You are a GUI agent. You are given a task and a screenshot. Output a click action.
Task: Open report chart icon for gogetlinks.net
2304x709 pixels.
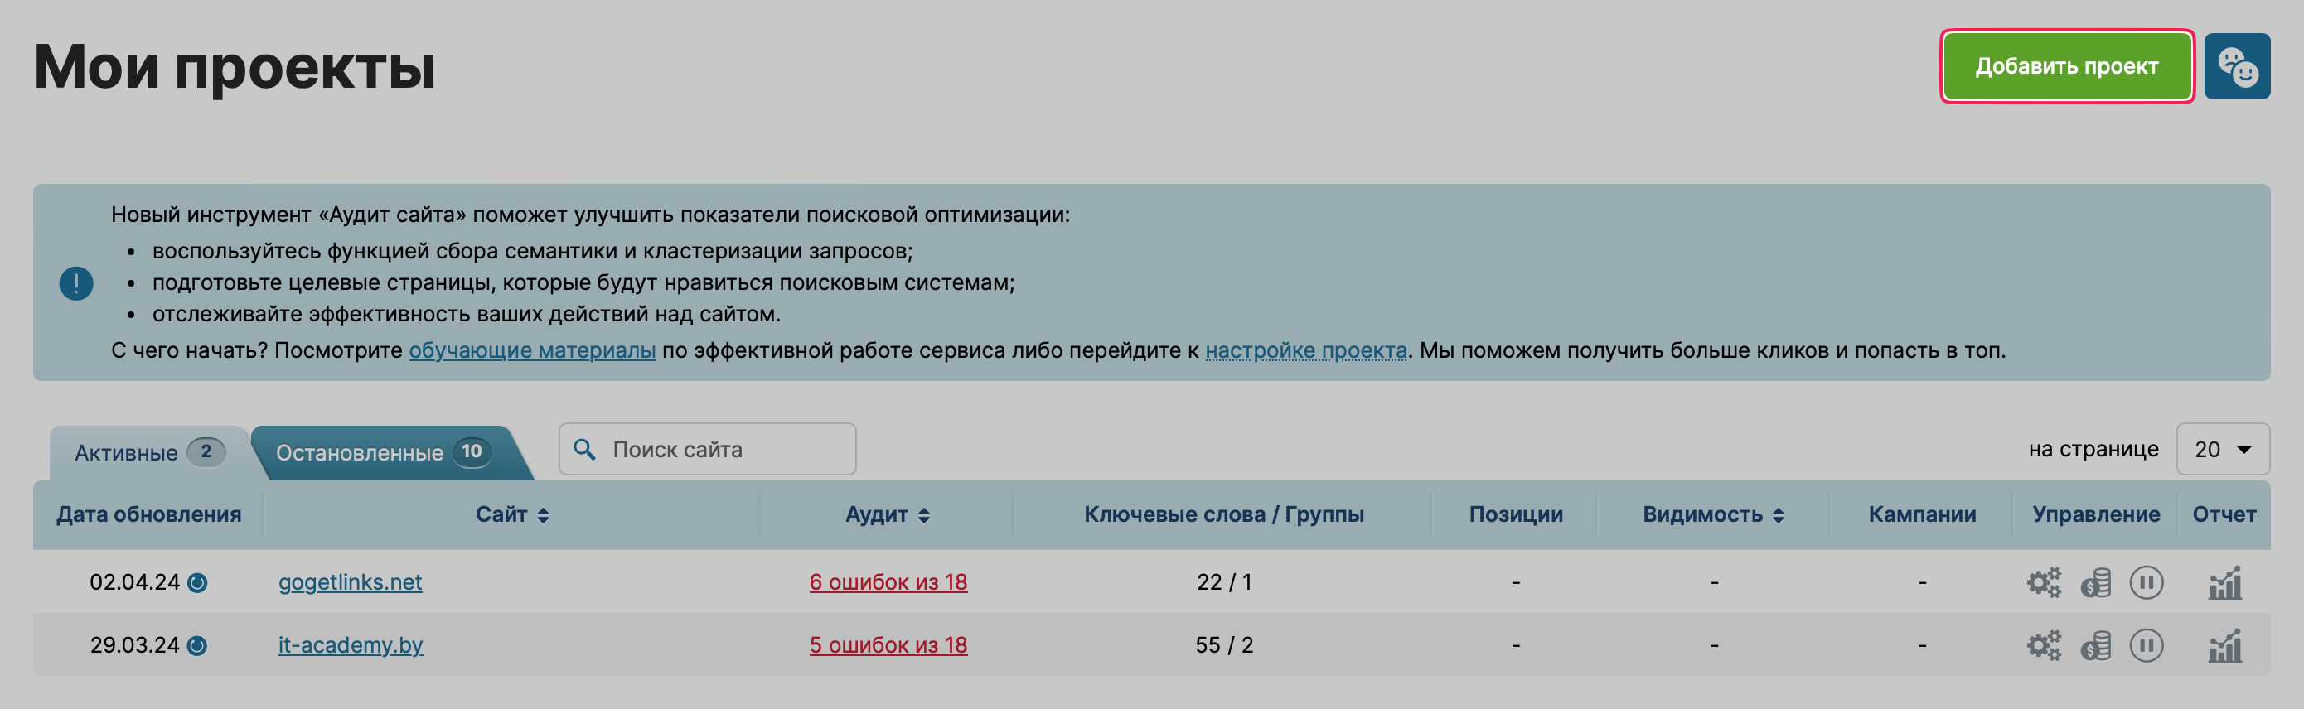pos(2224,582)
